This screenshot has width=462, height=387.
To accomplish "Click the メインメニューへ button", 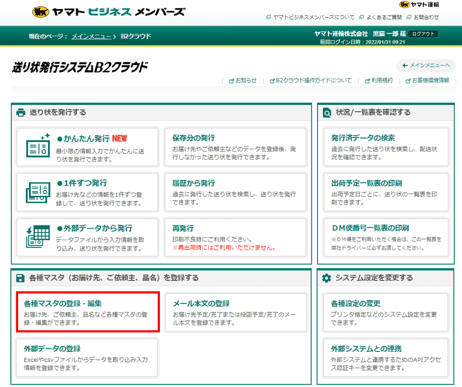I will pyautogui.click(x=426, y=66).
